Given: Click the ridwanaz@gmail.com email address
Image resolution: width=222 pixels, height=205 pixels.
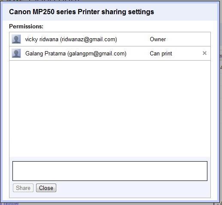Looking at the screenshot, I should click(x=88, y=40).
